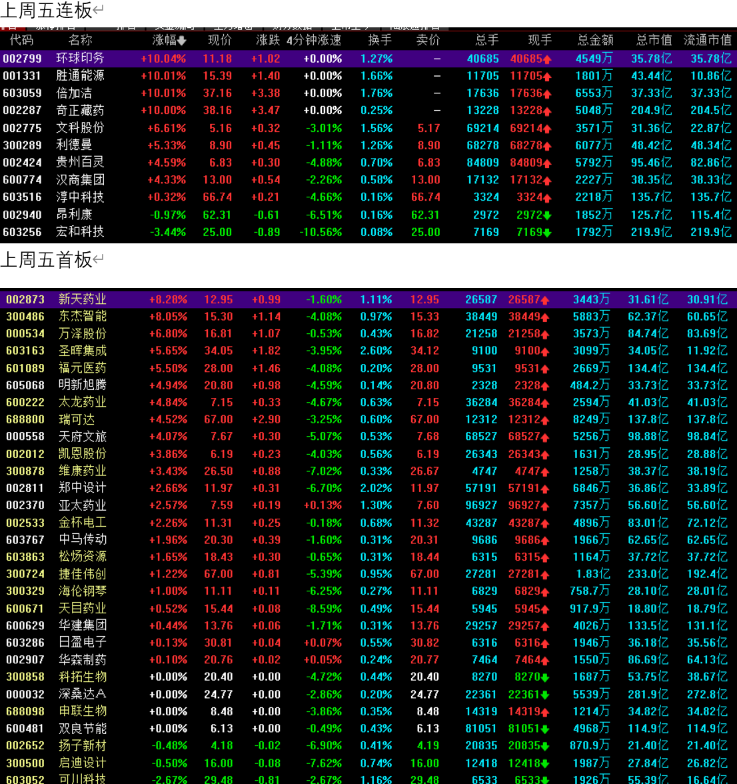737x784 pixels.
Task: Select stock name 深桑达A
Action: 83,694
